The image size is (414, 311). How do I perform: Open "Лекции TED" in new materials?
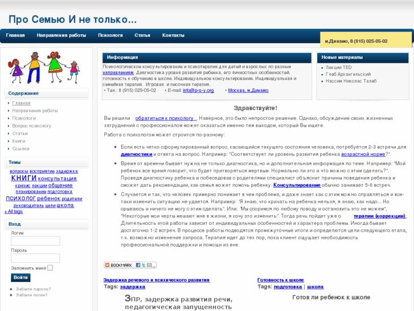coord(338,67)
